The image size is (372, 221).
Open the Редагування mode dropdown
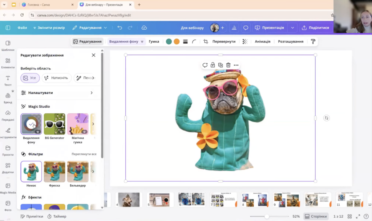tap(90, 28)
